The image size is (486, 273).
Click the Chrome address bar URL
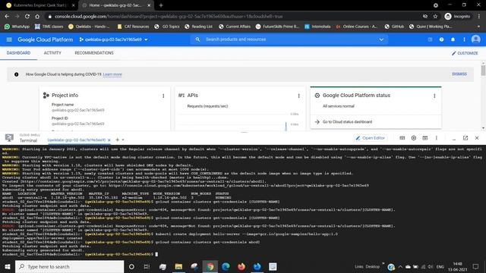coord(169,16)
